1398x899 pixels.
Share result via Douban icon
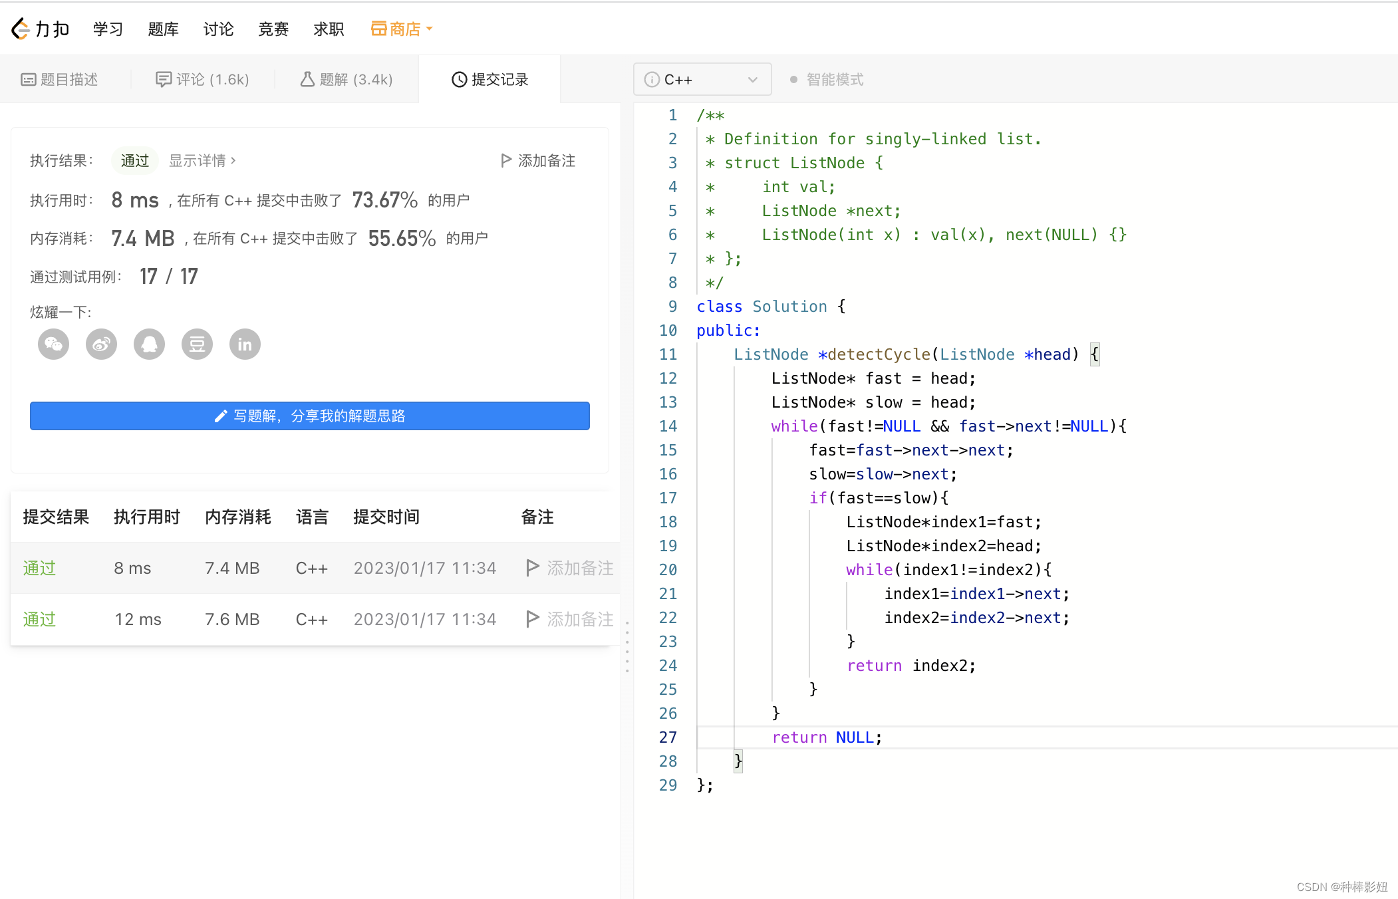point(198,344)
